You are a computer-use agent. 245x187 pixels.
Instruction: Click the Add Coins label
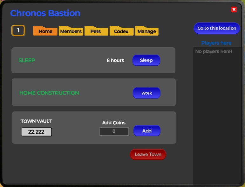point(114,123)
